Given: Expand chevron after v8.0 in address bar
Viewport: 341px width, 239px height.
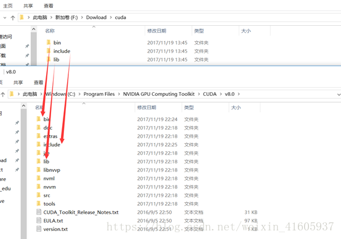Looking at the screenshot, I should click(x=239, y=94).
